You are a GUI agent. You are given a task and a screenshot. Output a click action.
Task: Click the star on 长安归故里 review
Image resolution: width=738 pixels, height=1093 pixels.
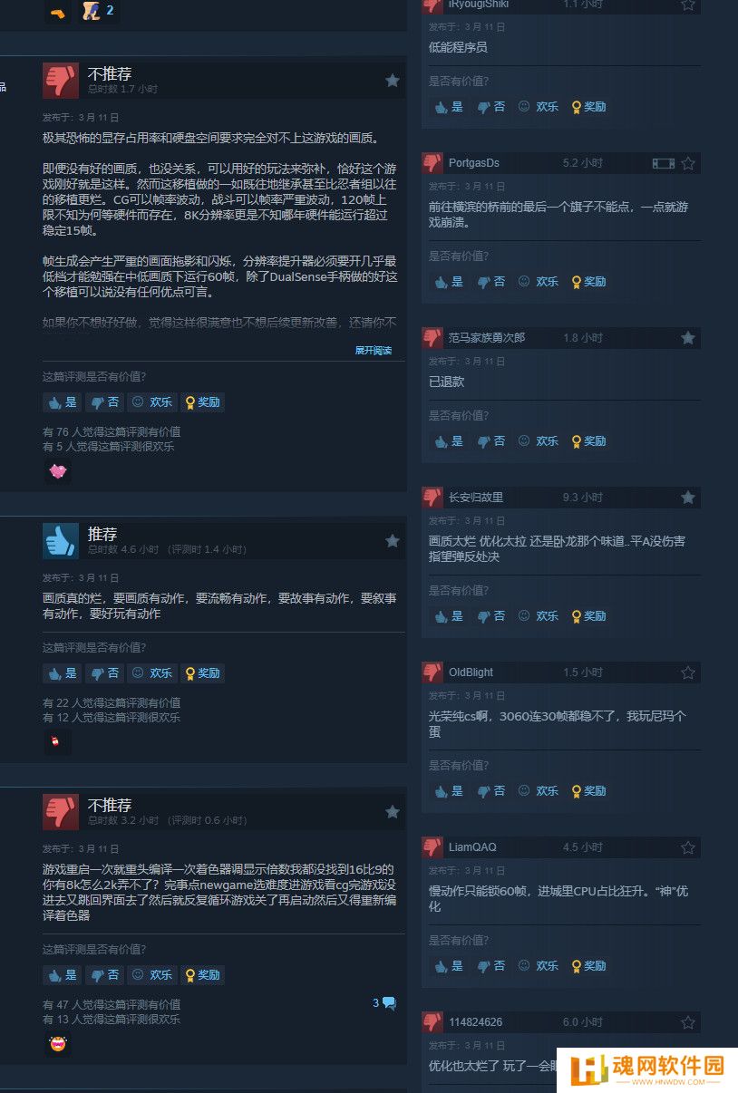688,498
